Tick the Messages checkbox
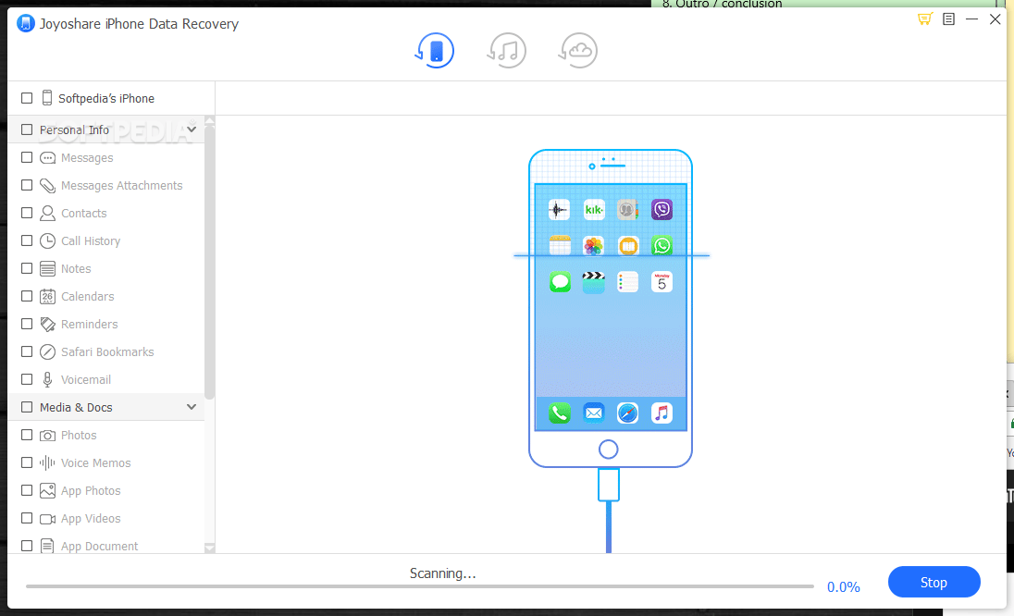 pos(27,158)
